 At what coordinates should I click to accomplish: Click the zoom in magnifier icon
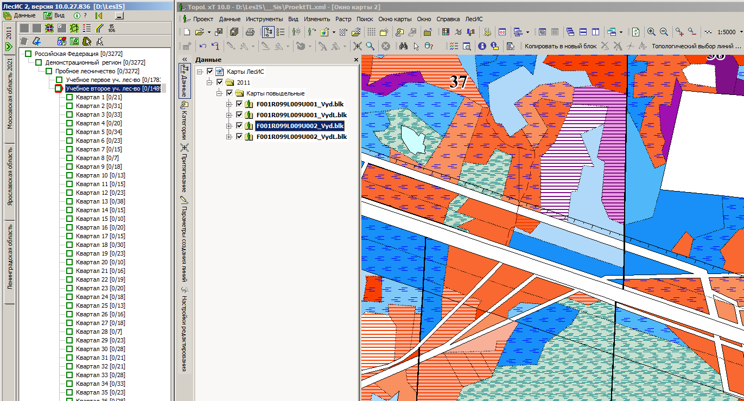point(651,32)
